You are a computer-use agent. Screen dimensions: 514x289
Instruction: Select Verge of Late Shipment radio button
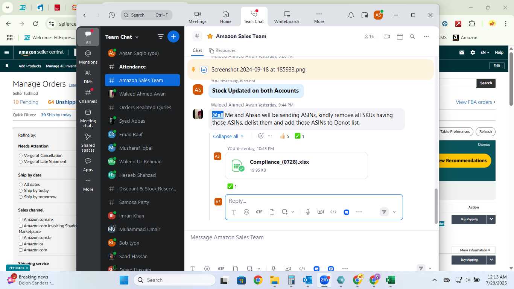[x=21, y=162]
